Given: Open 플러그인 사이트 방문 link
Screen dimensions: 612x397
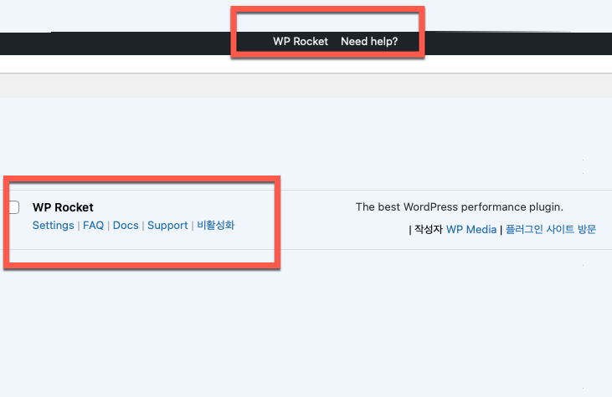Looking at the screenshot, I should pyautogui.click(x=551, y=229).
